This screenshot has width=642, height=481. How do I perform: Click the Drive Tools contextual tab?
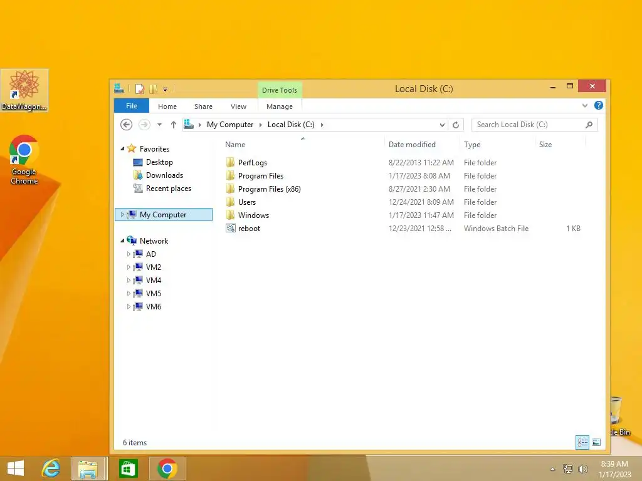point(280,90)
